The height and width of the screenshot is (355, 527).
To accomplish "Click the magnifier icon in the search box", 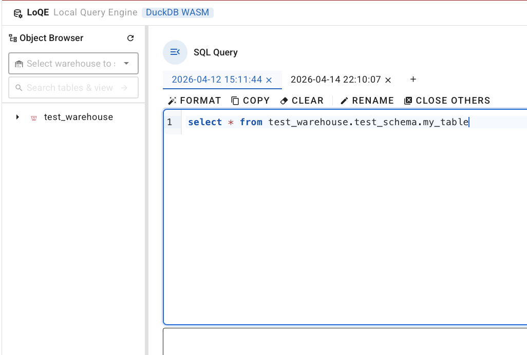I will point(19,88).
